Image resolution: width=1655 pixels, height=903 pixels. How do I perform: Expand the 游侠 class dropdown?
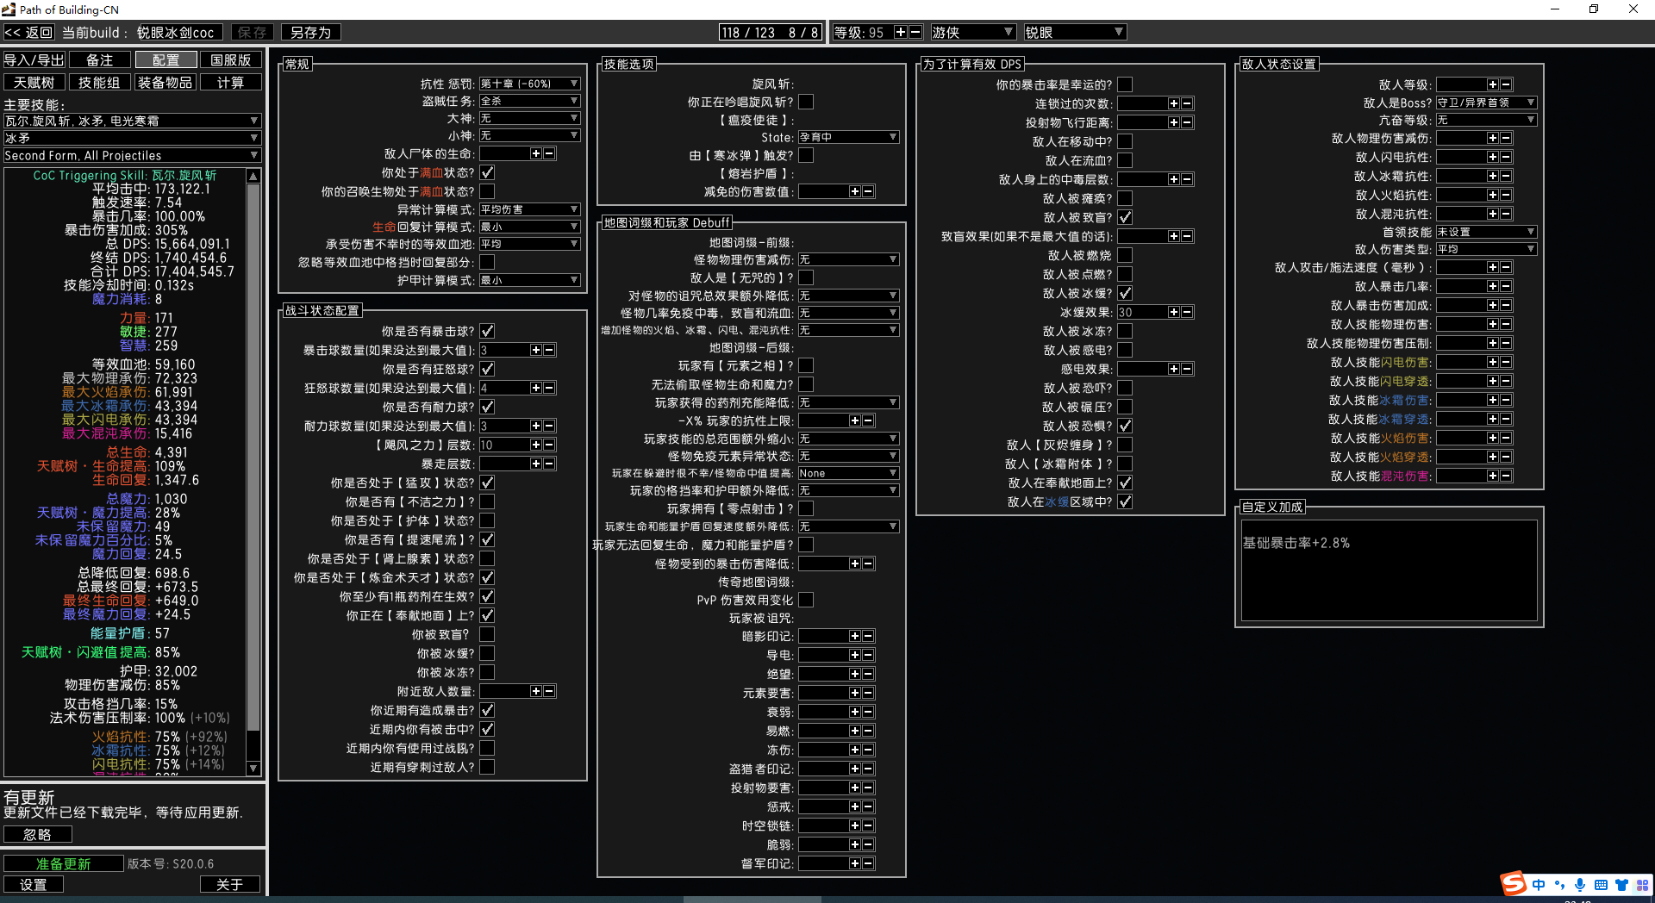(x=971, y=32)
